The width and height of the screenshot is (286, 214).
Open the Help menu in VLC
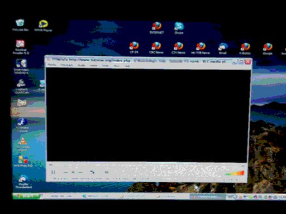tap(127, 66)
